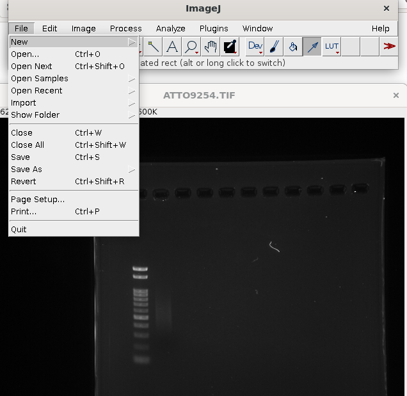Open the Process menu
The width and height of the screenshot is (407, 396).
(126, 28)
